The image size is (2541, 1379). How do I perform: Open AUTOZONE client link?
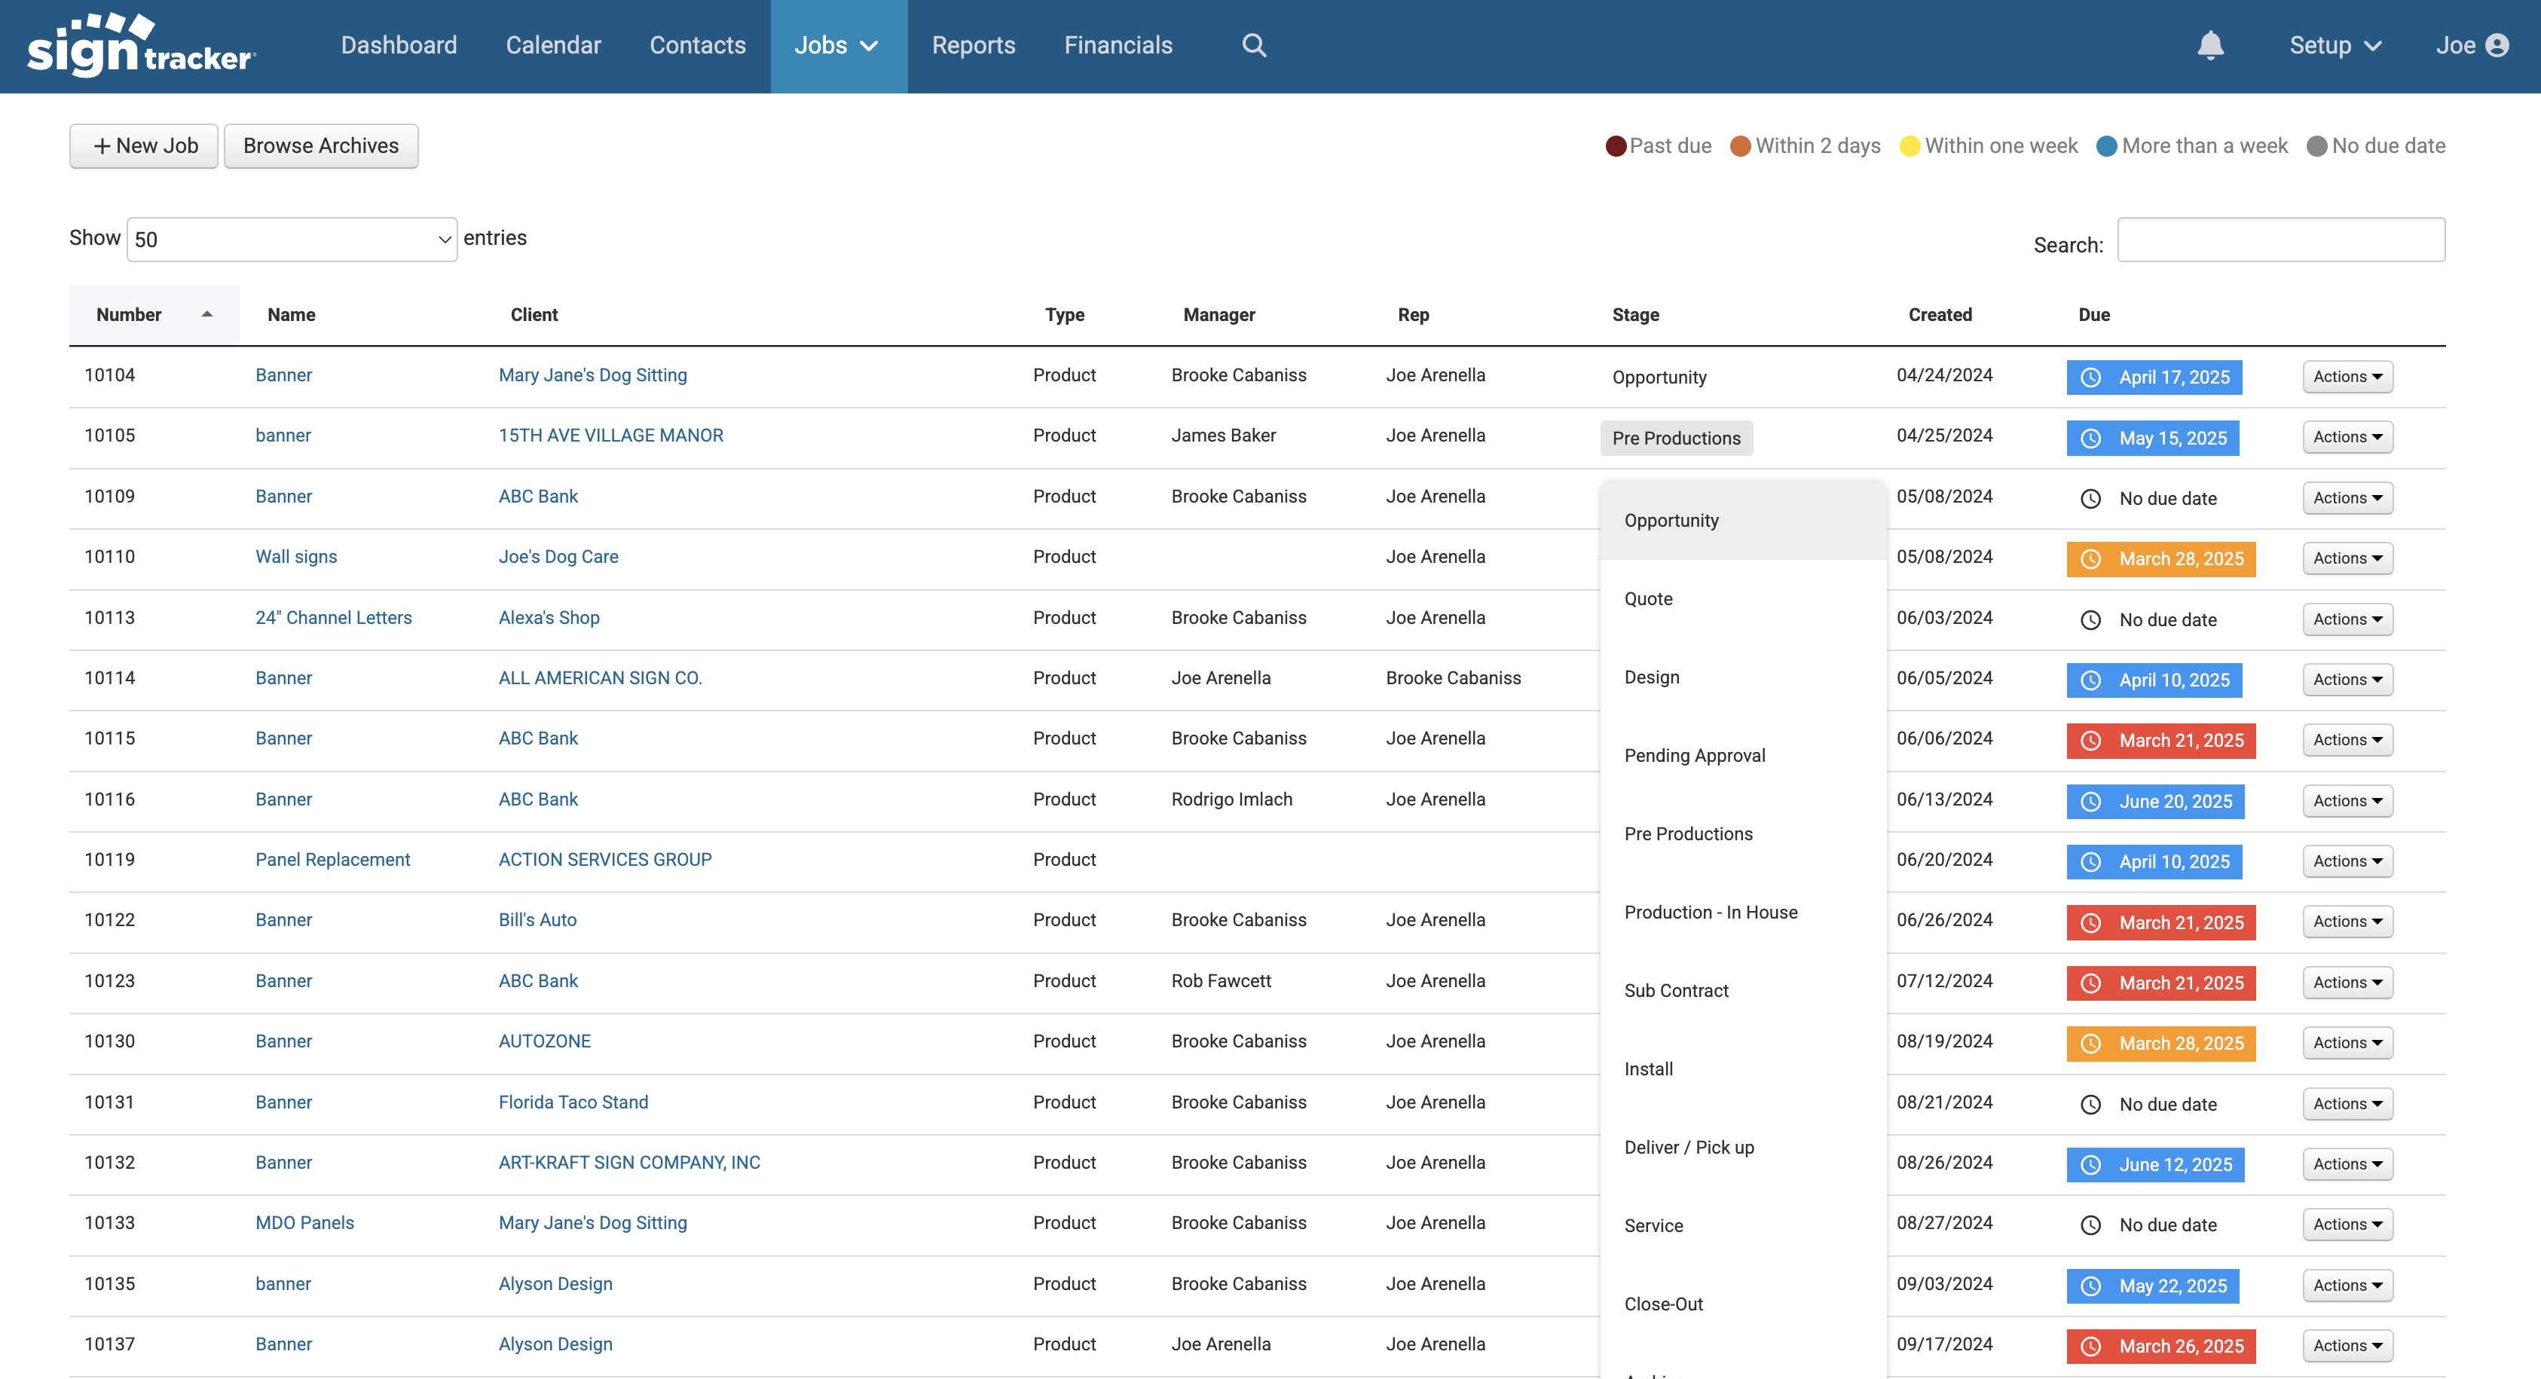click(545, 1041)
